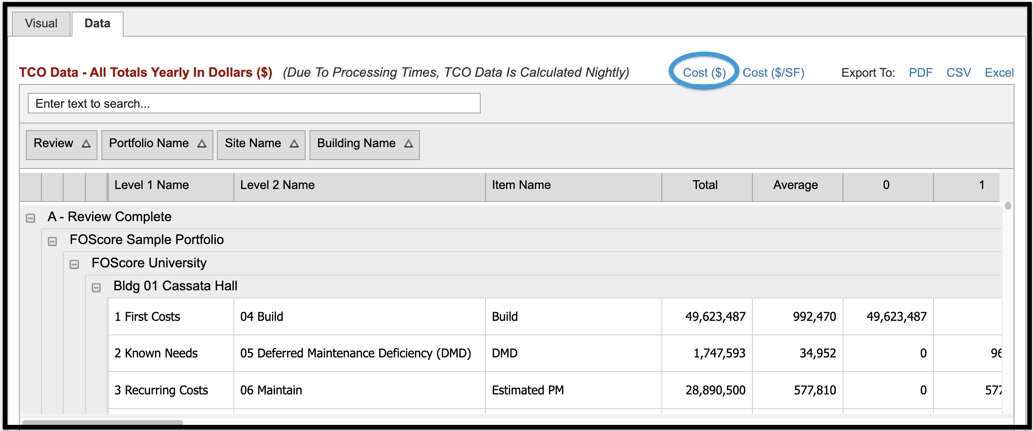Click the Total value 1,747,593

point(707,353)
